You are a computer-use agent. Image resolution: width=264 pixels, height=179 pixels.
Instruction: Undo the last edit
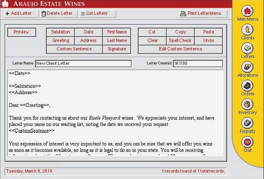208,40
